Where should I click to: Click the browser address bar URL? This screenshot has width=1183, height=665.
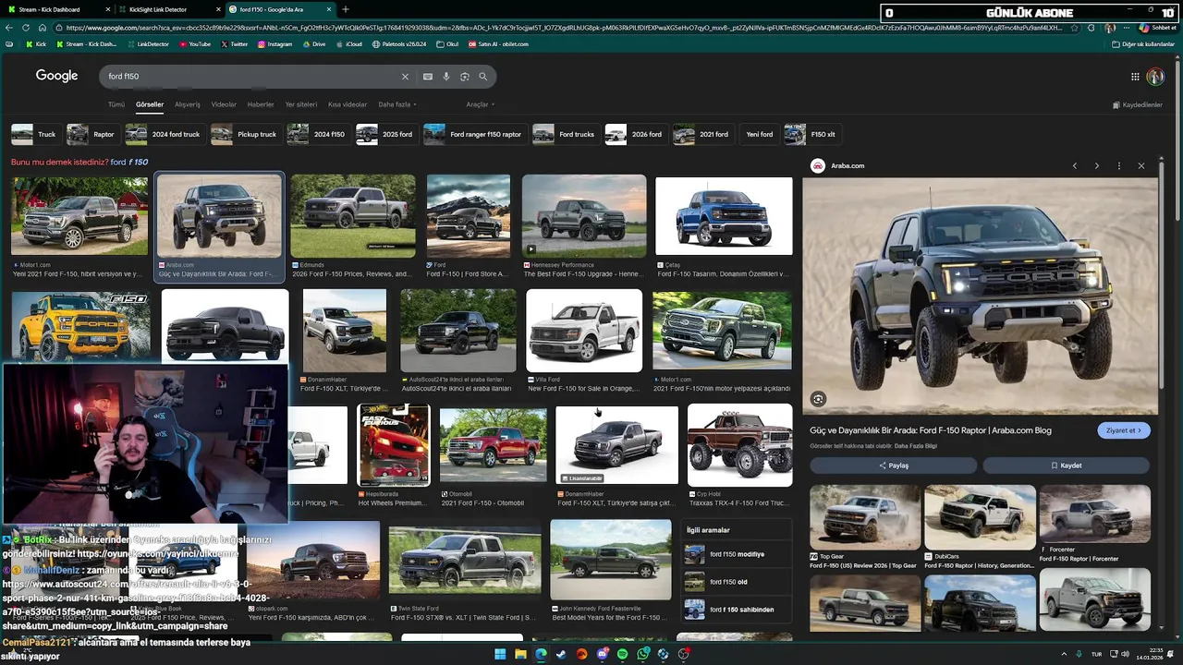click(x=564, y=28)
